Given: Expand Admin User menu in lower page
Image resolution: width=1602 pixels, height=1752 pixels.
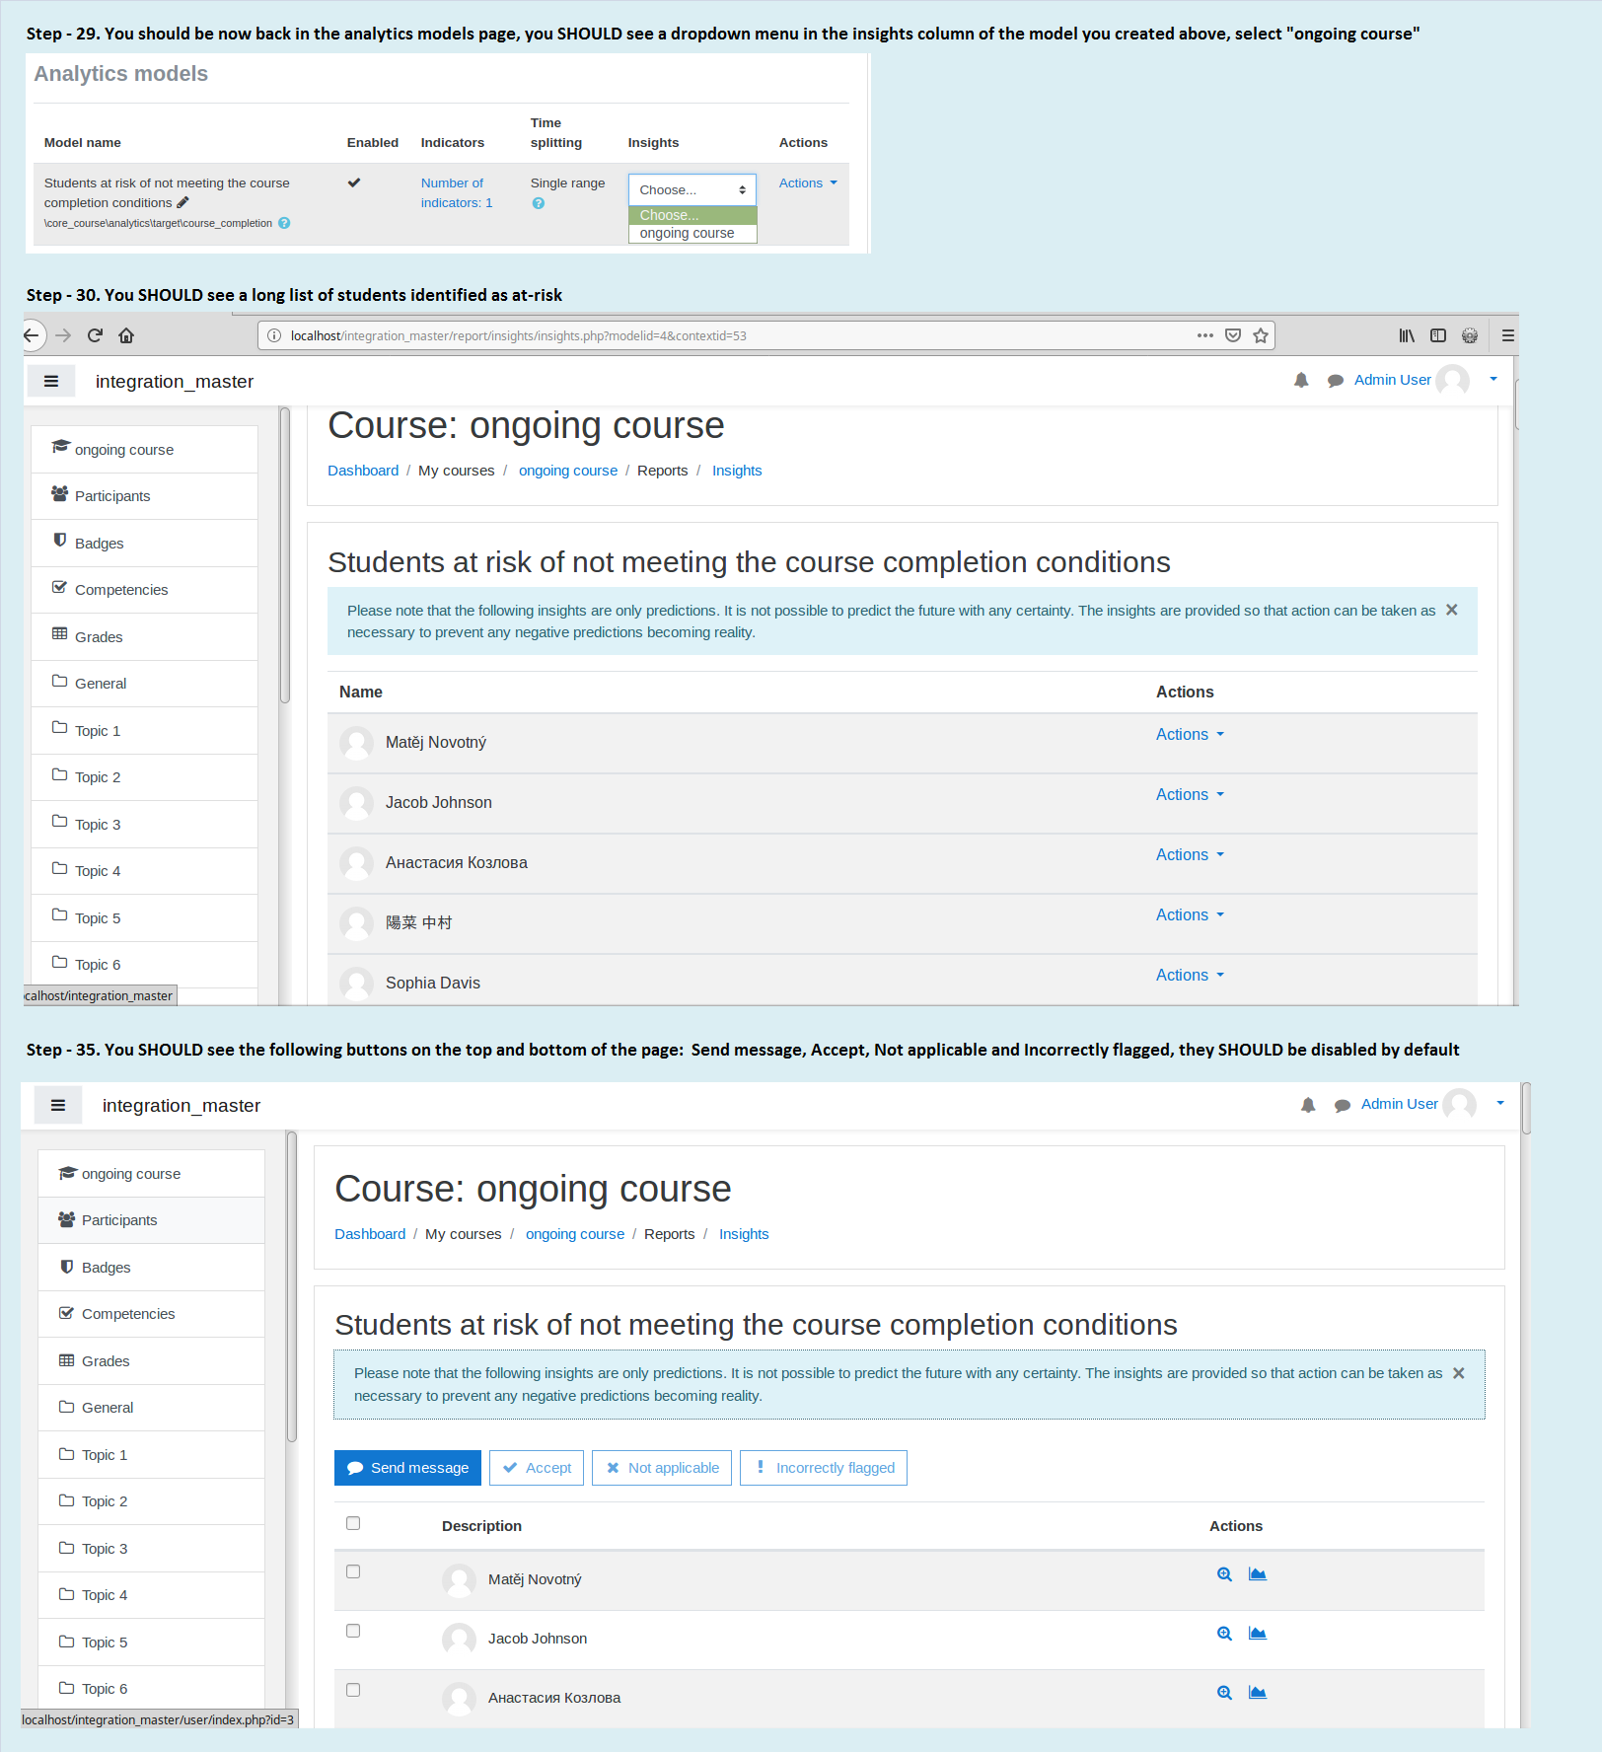Looking at the screenshot, I should [1500, 1103].
